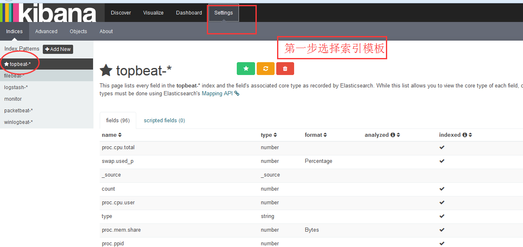
Task: Click indexed checkmark in swap.used_p row
Action: pyautogui.click(x=442, y=161)
